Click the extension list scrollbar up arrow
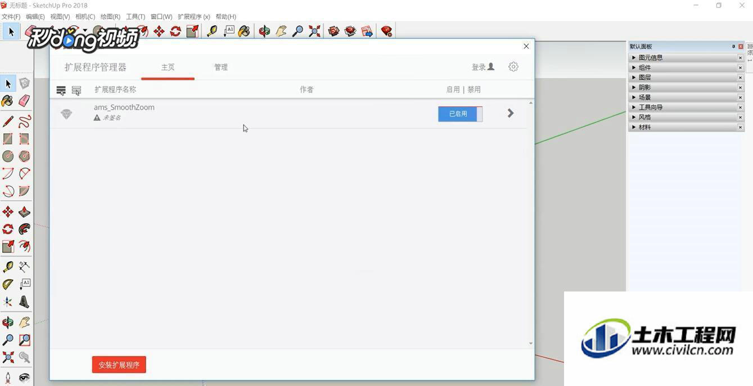 click(x=531, y=103)
